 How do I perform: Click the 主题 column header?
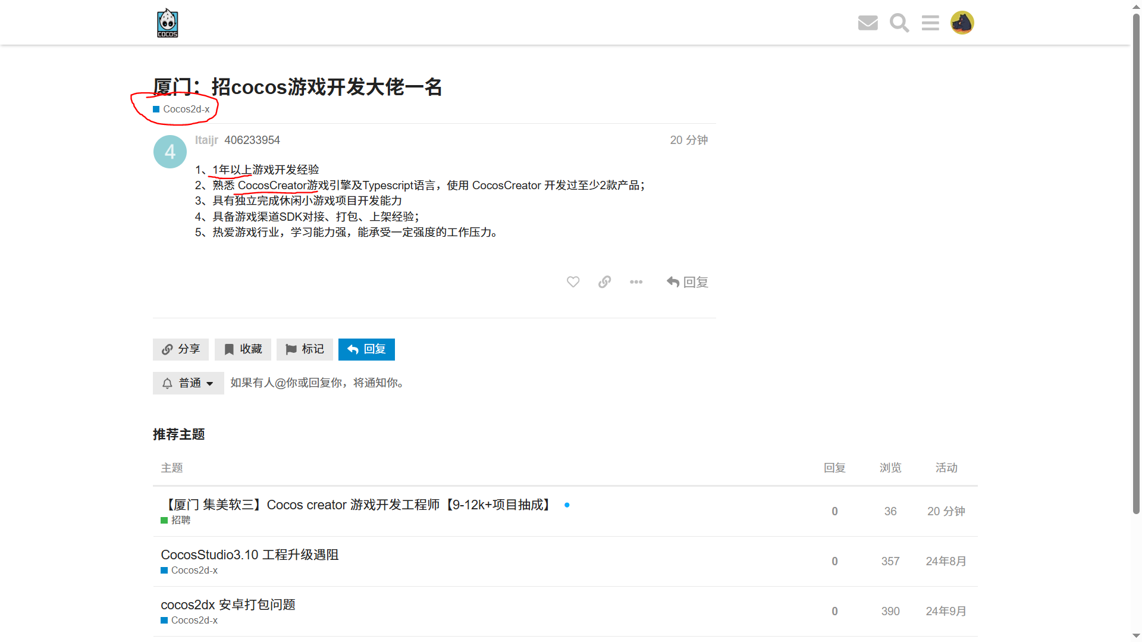tap(172, 468)
